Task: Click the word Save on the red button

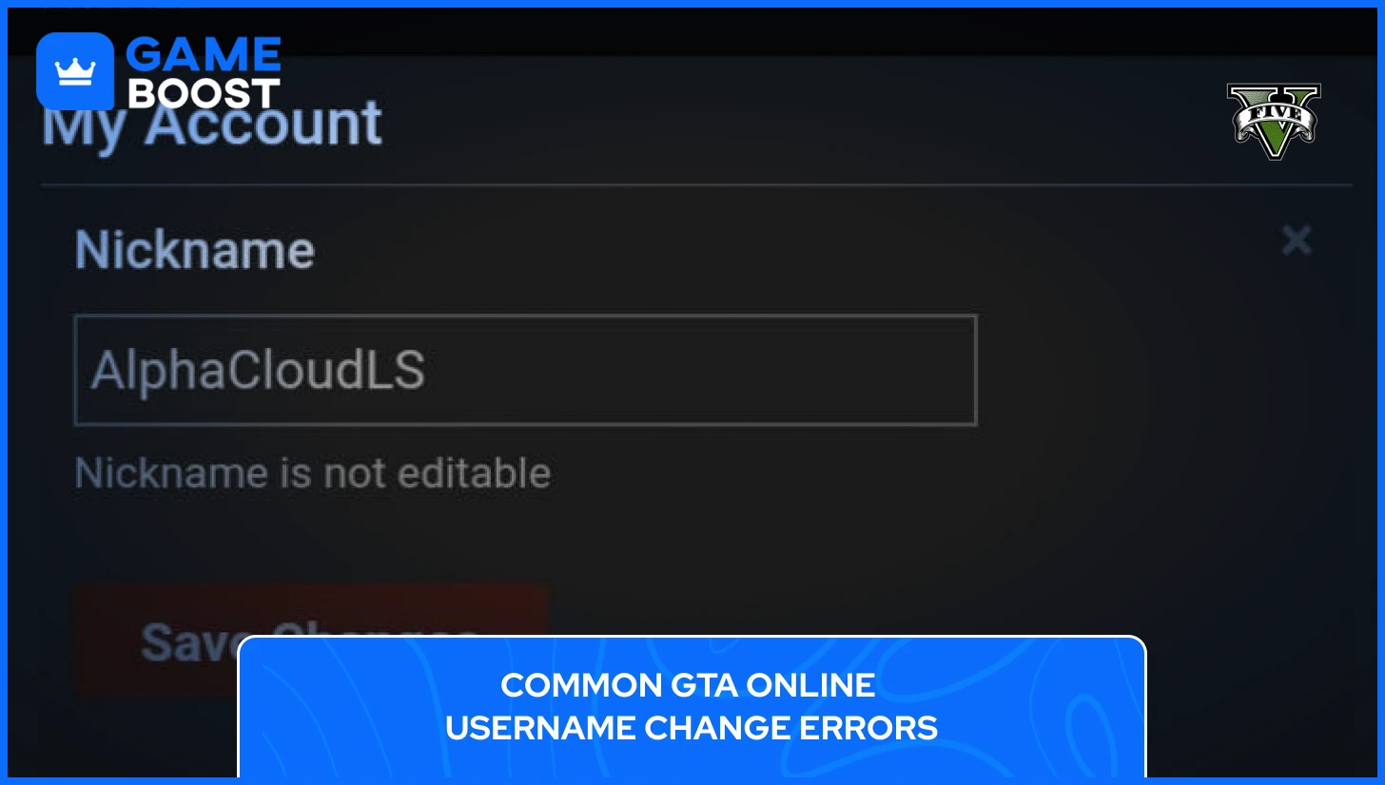Action: [197, 642]
